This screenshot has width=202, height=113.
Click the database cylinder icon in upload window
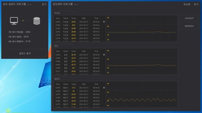coord(37,21)
